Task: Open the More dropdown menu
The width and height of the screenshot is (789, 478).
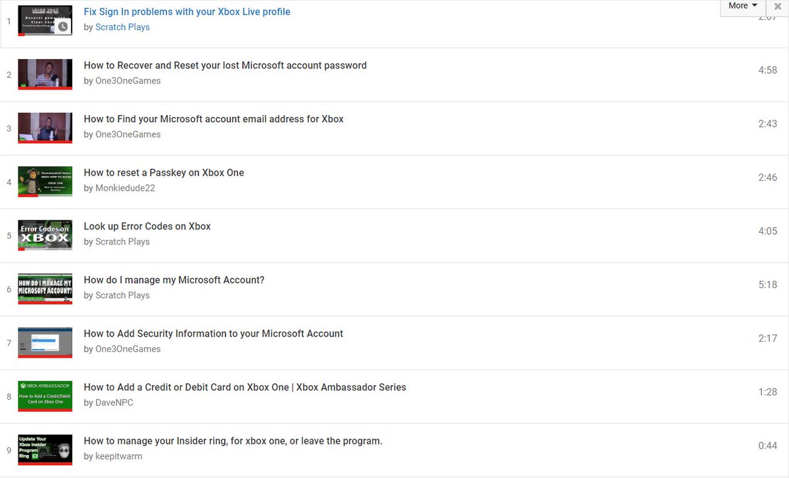Action: point(742,6)
